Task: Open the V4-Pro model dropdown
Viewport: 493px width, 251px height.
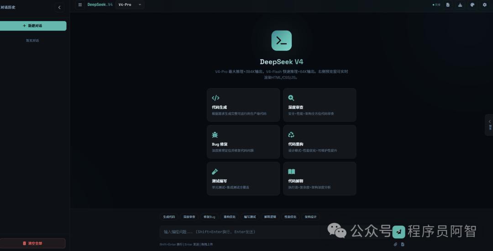Action: (x=130, y=5)
